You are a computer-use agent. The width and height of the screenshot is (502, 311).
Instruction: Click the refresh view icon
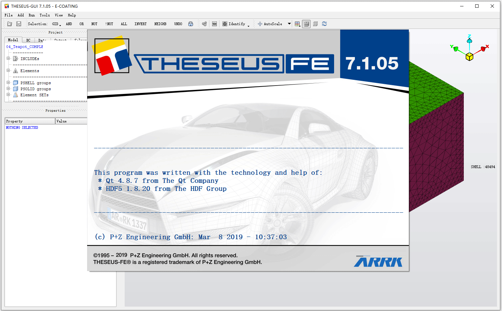point(324,24)
